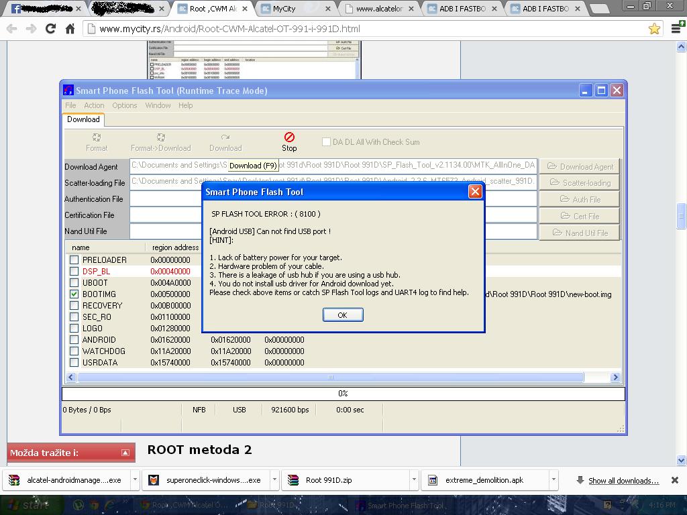Expand options for Root 991D.zip download
The height and width of the screenshot is (515, 687).
(413, 479)
